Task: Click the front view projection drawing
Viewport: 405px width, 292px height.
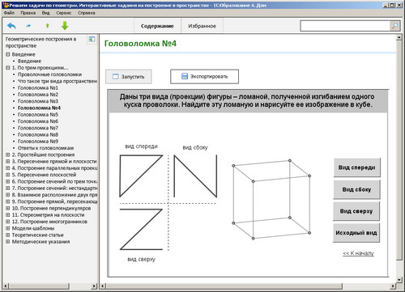Action: (x=141, y=176)
